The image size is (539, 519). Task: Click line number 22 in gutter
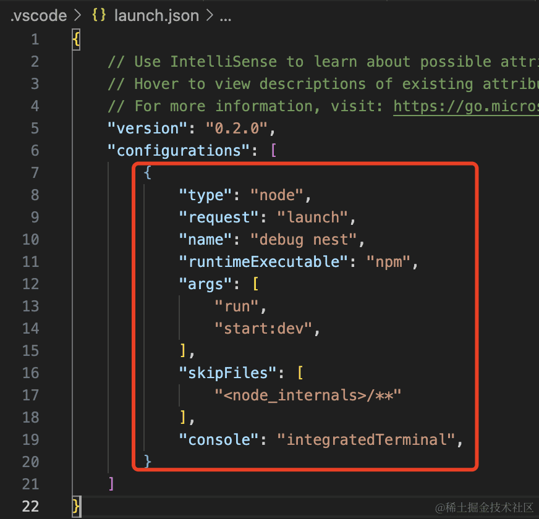click(30, 506)
